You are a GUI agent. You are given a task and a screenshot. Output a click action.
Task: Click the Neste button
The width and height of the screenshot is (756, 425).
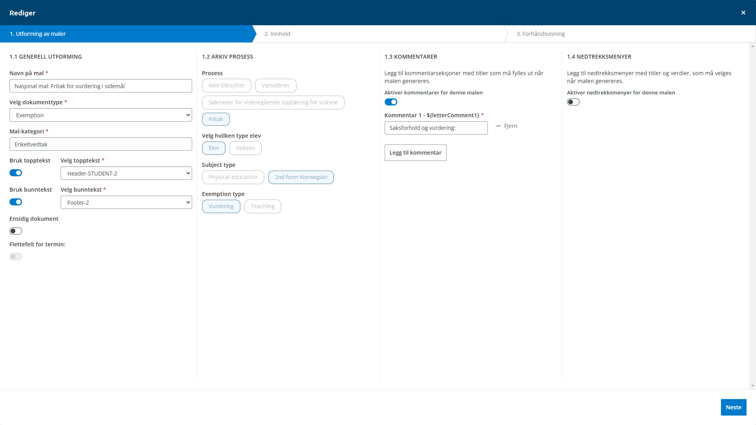pyautogui.click(x=733, y=407)
